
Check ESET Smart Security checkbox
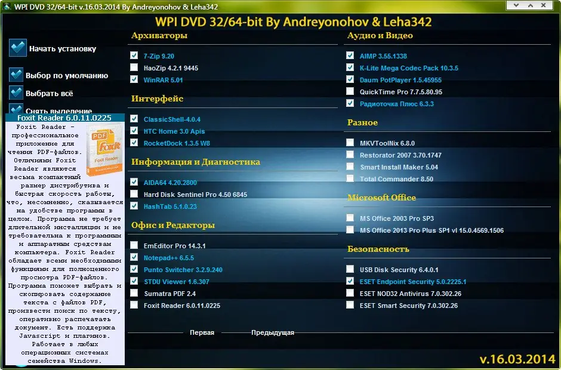click(x=350, y=304)
